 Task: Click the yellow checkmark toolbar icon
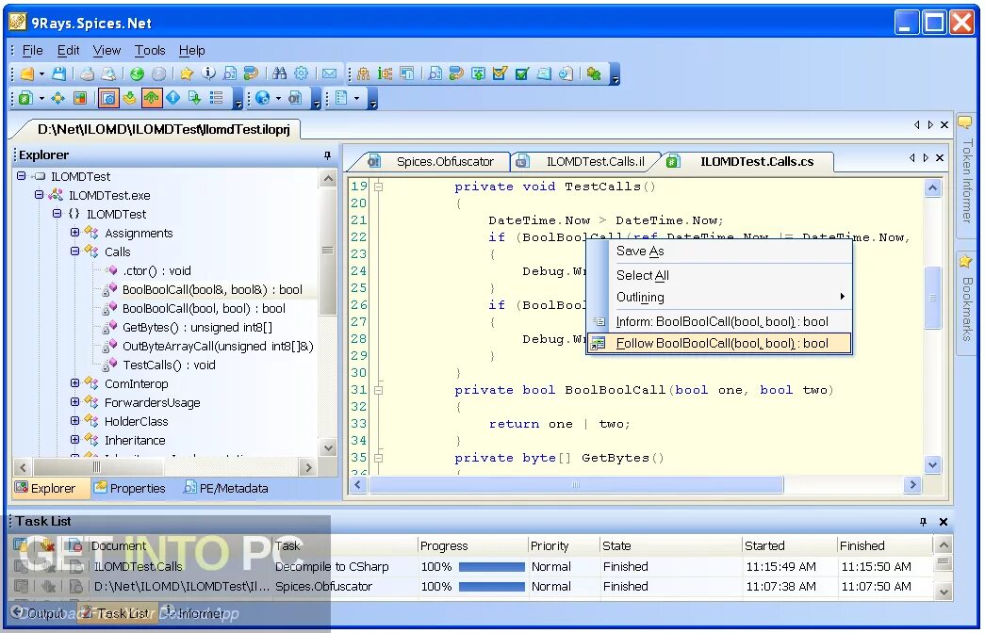[x=500, y=74]
